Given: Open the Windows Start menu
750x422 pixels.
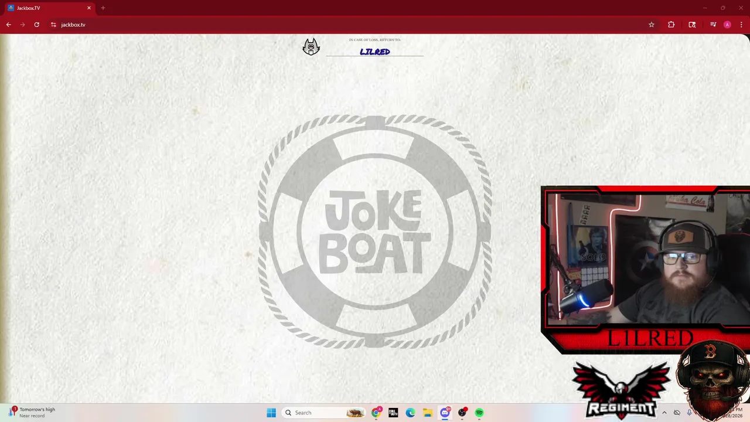Looking at the screenshot, I should point(271,413).
